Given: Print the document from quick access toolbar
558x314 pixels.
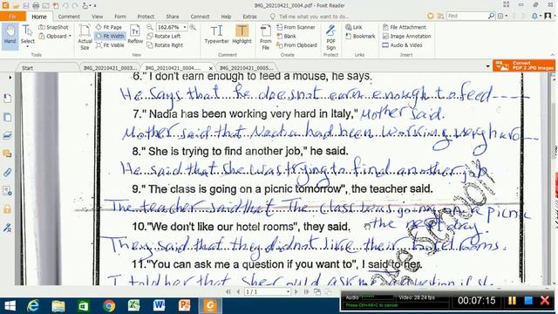Looking at the screenshot, I should pos(36,5).
